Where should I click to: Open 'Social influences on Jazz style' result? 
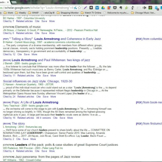(38, 81)
